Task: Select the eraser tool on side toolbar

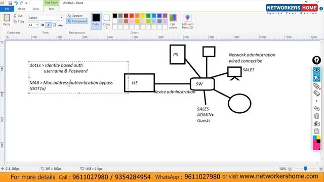Action: point(316,93)
